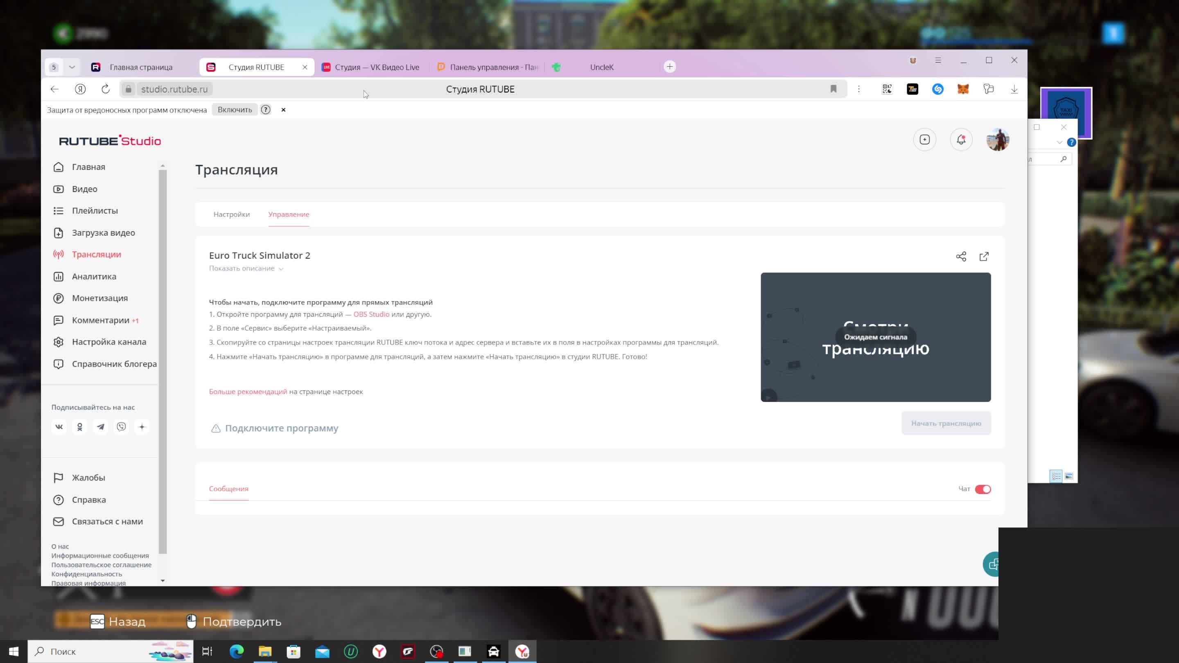Open Telegram social link icon

100,426
